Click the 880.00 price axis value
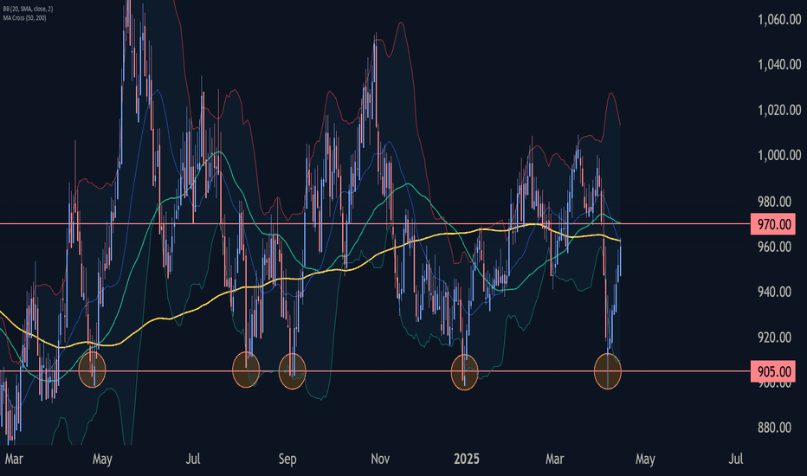This screenshot has height=476, width=807. (774, 428)
